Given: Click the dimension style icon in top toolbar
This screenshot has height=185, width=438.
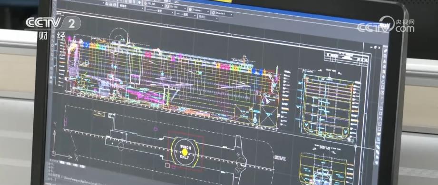Looking at the screenshot, I should (x=167, y=6).
